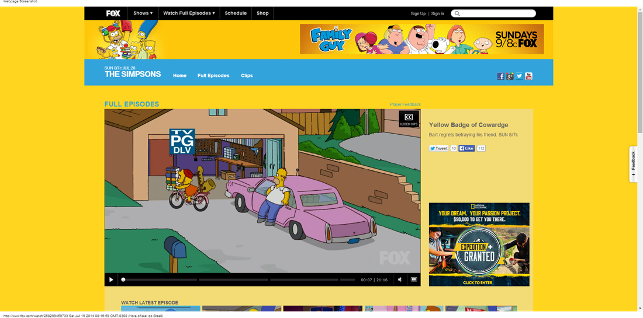Screen dimensions: 643x318
Task: Open the YouTube icon
Action: [x=528, y=76]
